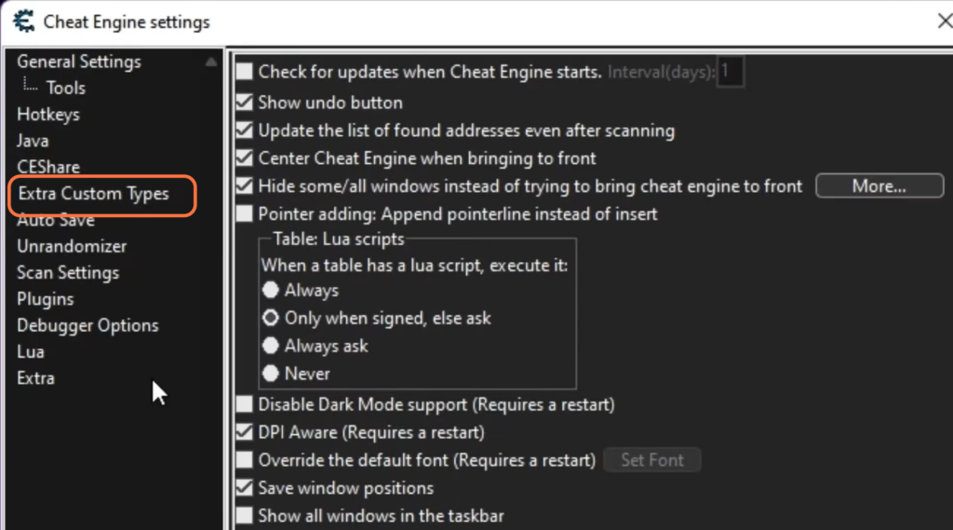Select Hotkeys in the settings tree
The height and width of the screenshot is (530, 953).
coord(48,115)
